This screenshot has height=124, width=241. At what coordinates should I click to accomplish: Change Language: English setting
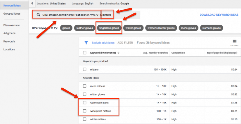pos(82,3)
